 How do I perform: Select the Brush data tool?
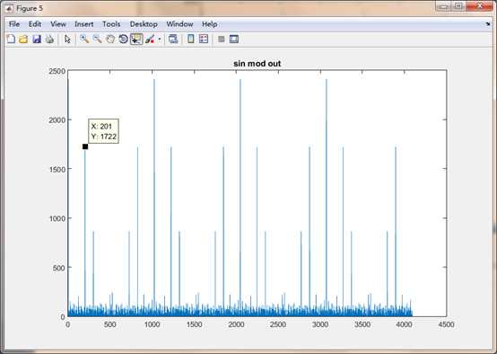click(x=150, y=39)
